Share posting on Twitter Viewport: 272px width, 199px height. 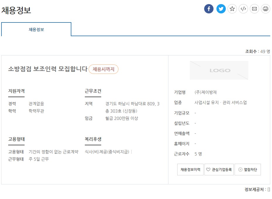(221, 9)
